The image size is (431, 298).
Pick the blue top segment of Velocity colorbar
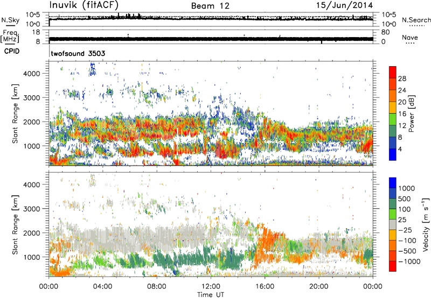click(x=393, y=183)
